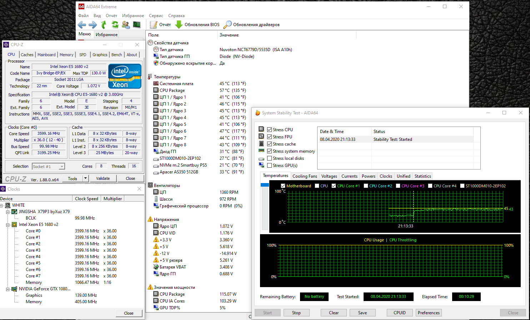Screen dimensions: 530x320
Task: Click the chip icon left of Stress CPU
Action: (261, 129)
